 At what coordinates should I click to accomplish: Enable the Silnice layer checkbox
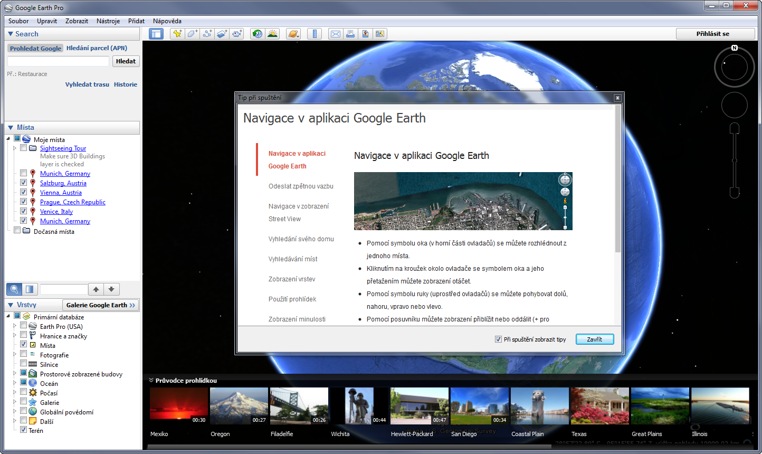(x=24, y=364)
